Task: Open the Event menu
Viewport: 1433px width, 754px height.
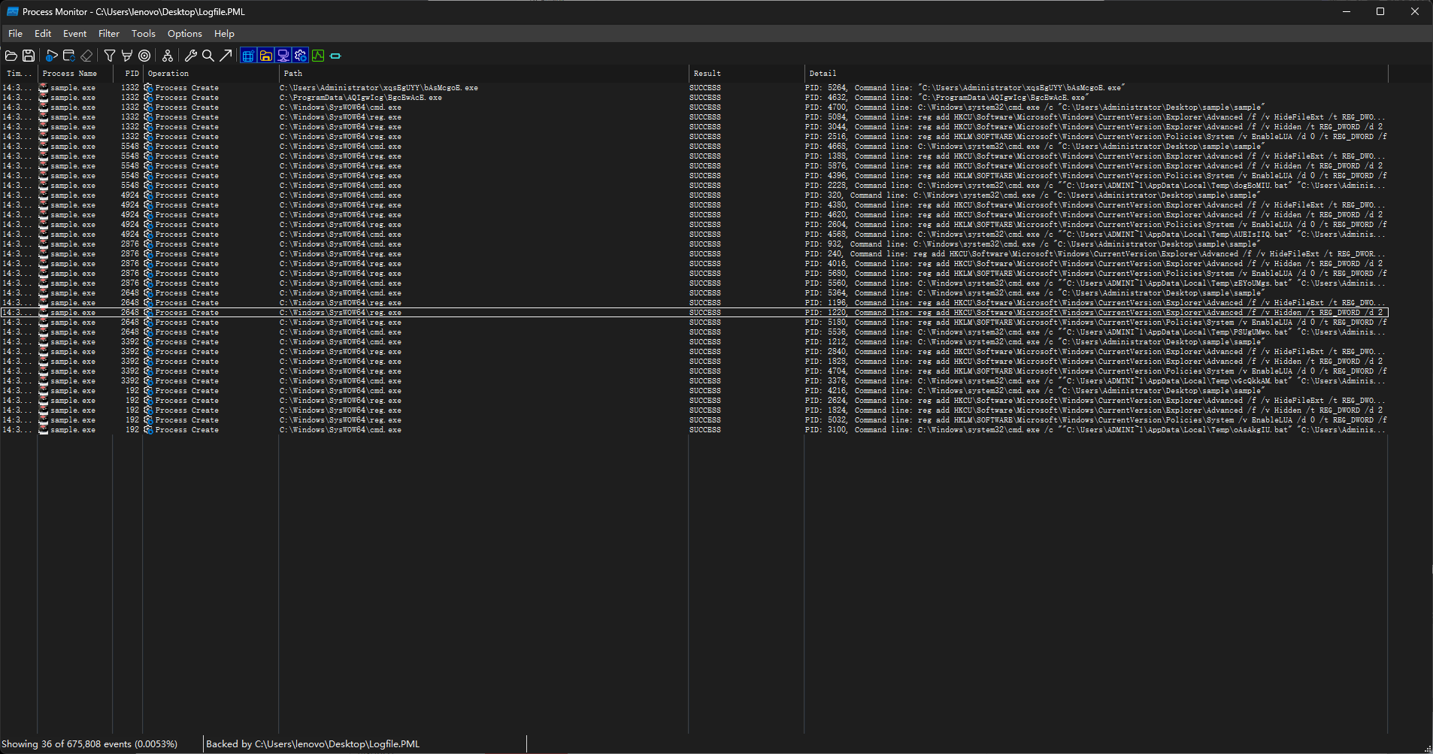Action: pos(74,34)
